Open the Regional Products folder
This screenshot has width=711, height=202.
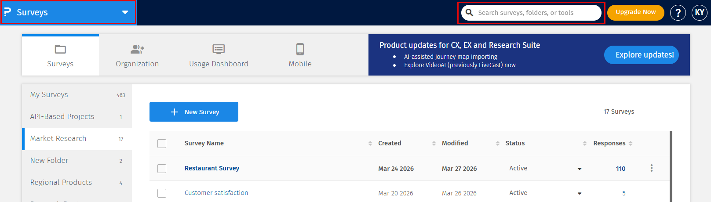[x=61, y=182]
